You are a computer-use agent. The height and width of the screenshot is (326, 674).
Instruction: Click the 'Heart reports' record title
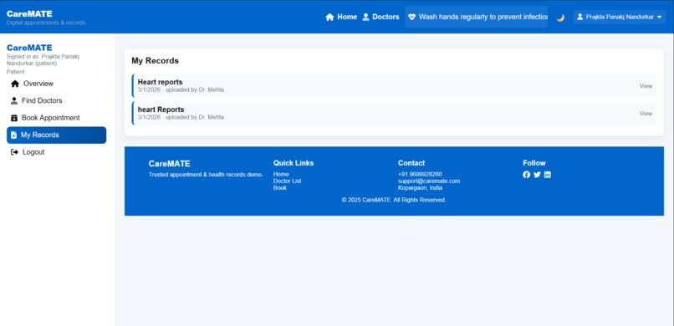(160, 82)
